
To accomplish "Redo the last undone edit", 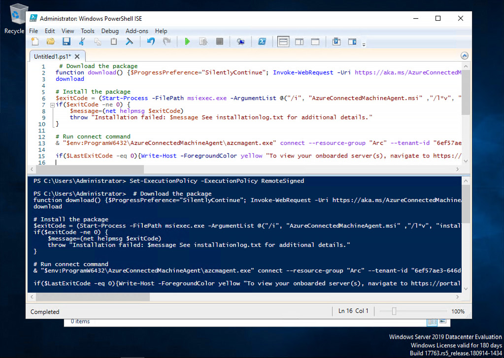I will pyautogui.click(x=167, y=42).
